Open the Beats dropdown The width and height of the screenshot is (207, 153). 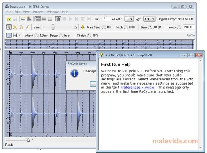(x=129, y=19)
